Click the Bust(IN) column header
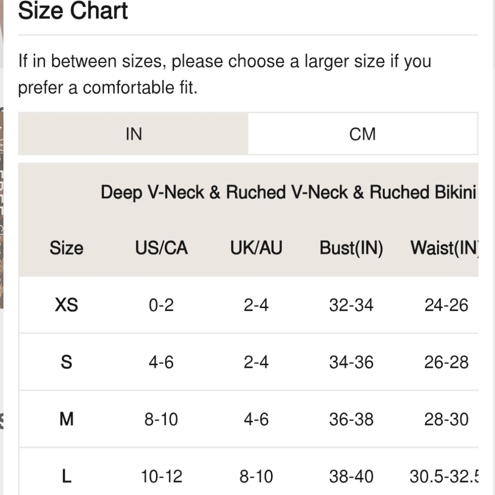Viewport: 495px width, 495px height. (351, 248)
